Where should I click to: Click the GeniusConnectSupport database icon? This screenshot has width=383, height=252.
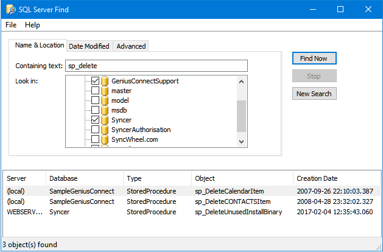tap(105, 81)
